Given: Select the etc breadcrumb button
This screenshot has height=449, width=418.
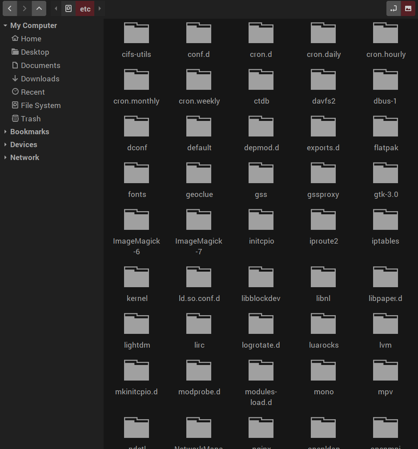Looking at the screenshot, I should click(84, 8).
